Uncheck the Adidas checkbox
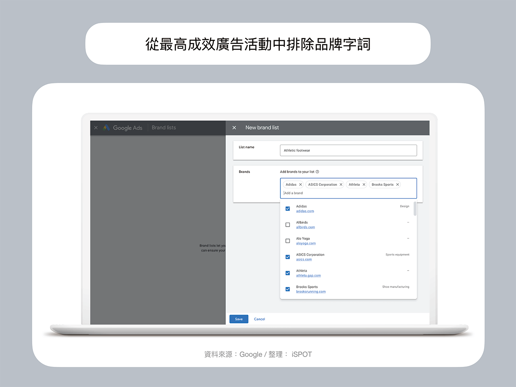The height and width of the screenshot is (387, 516). pos(288,209)
